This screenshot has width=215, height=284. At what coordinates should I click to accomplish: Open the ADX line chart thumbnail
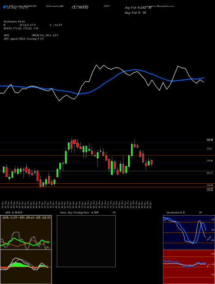26,232
